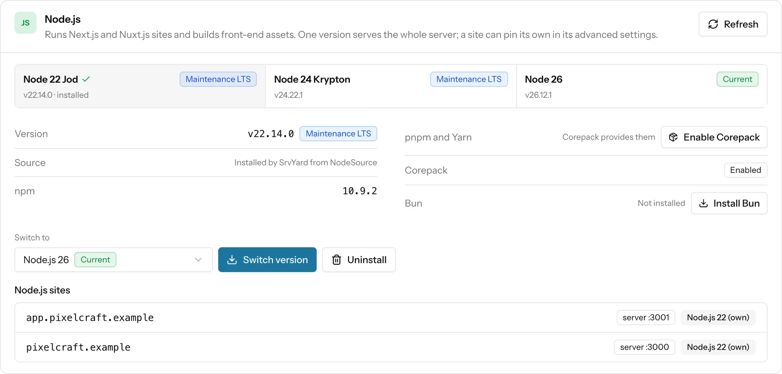782x374 pixels.
Task: Select the Node 24 Krypton version tab
Action: pos(391,86)
